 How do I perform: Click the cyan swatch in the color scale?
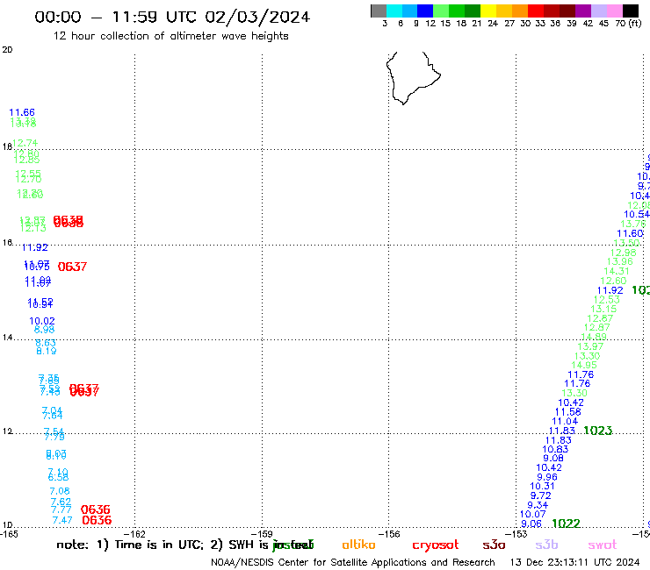coord(394,11)
